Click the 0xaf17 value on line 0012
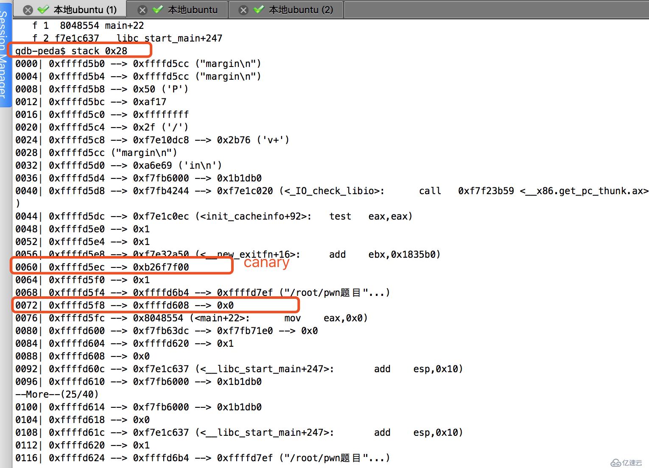The image size is (649, 468). (150, 102)
